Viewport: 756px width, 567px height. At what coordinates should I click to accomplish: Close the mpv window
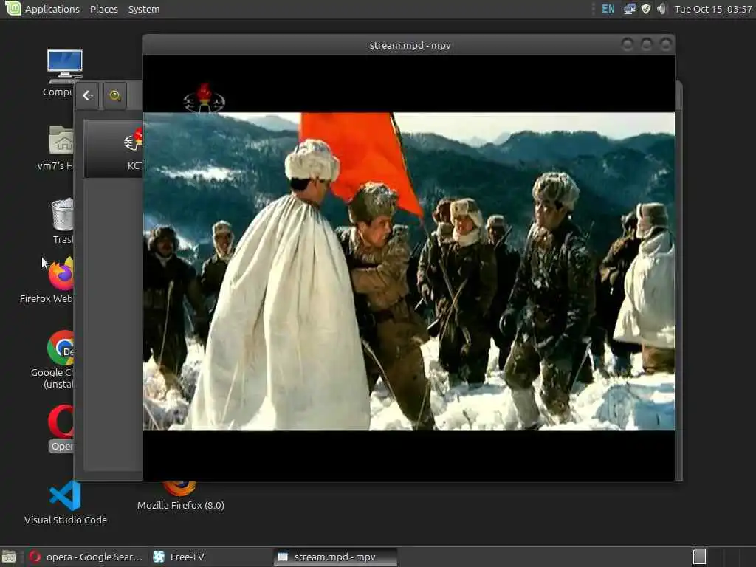(x=666, y=45)
